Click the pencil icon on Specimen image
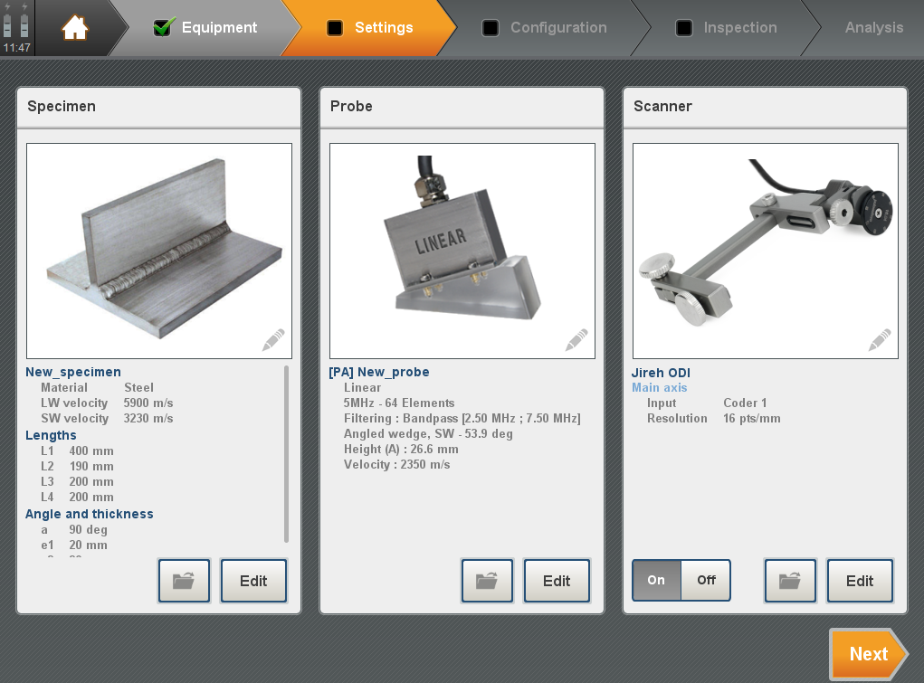The height and width of the screenshot is (683, 924). click(x=273, y=339)
